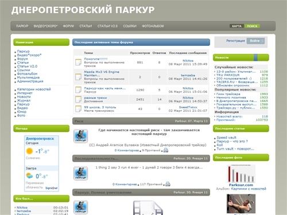Open Parkour.com photo caption link
Screen dimensions: 287x215
tap(241, 185)
